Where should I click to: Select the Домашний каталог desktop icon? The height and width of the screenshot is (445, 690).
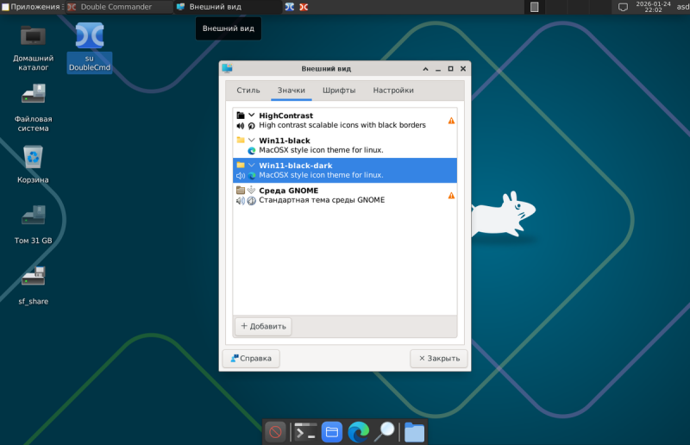point(33,47)
